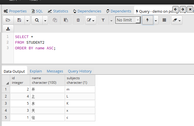
Task: Click the Stop query square icon
Action: point(164,20)
